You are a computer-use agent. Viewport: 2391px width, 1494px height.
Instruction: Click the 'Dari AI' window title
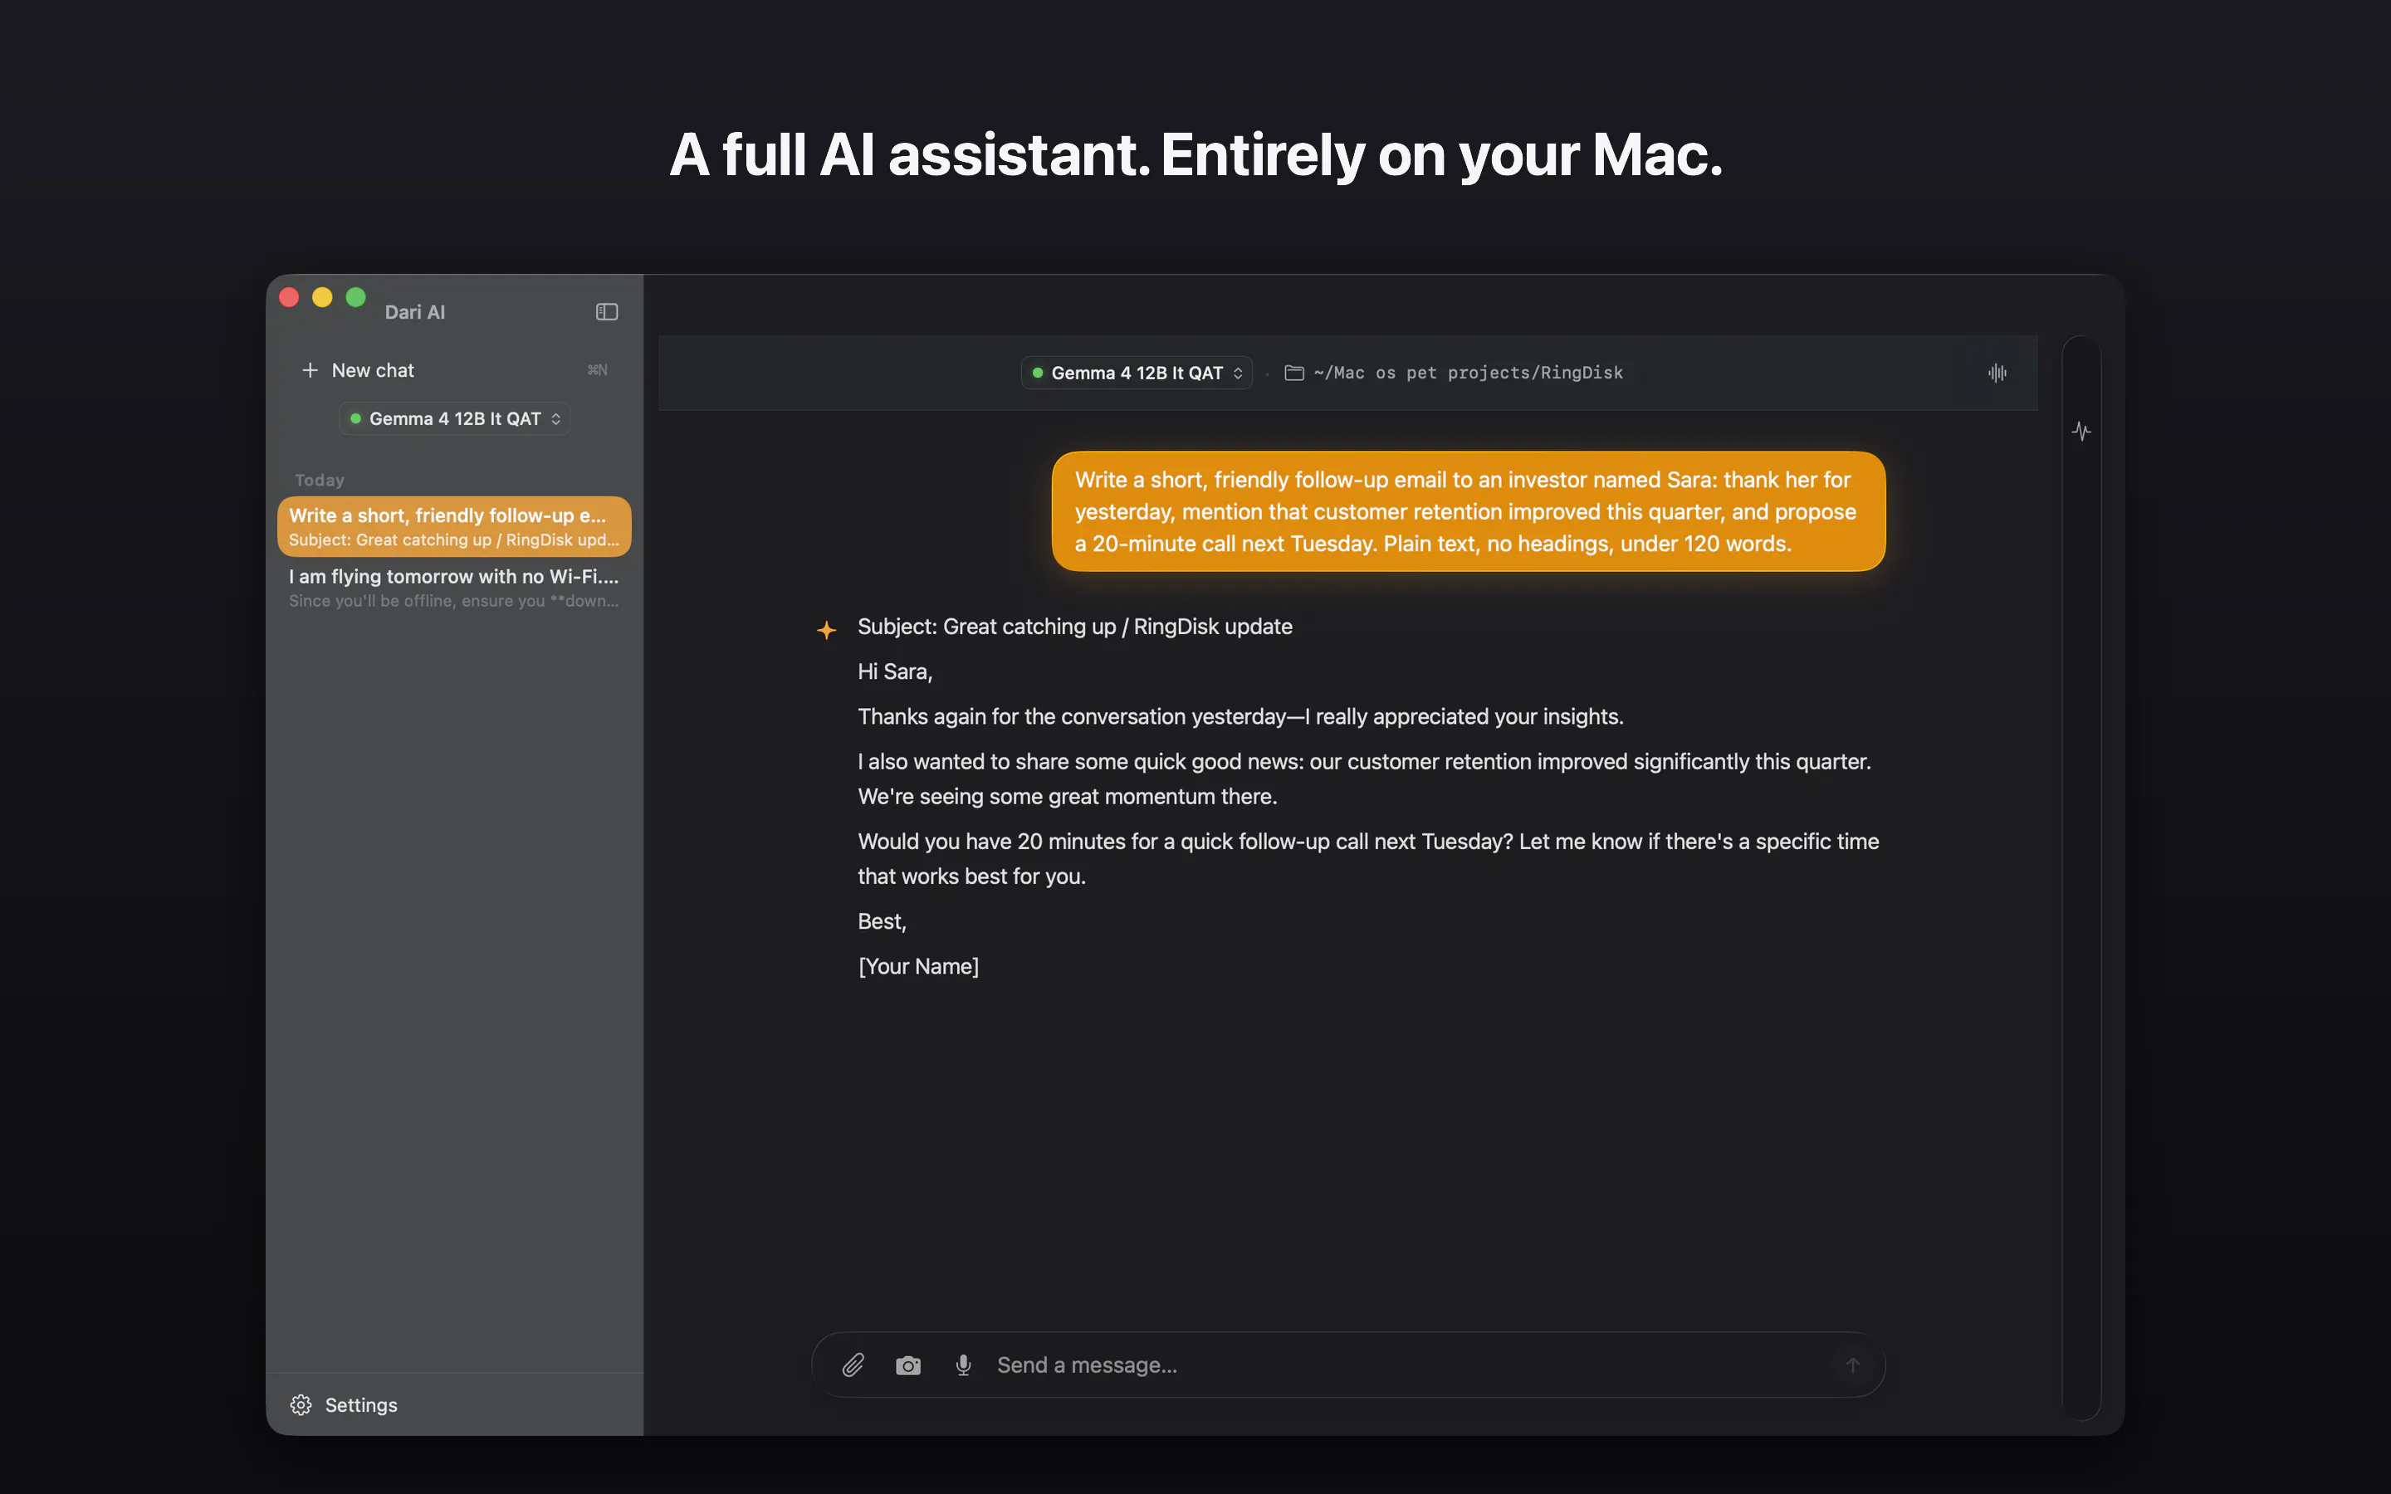coord(415,312)
